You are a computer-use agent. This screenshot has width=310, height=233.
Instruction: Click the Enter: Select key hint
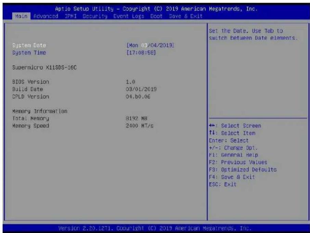[229, 140]
